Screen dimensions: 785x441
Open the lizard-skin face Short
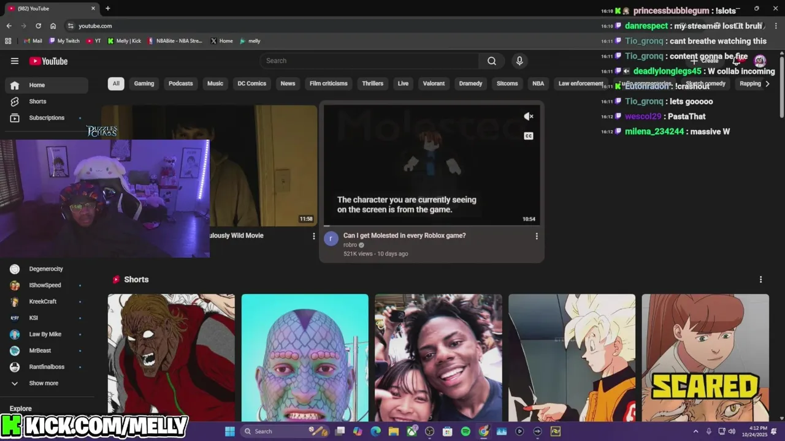(305, 358)
